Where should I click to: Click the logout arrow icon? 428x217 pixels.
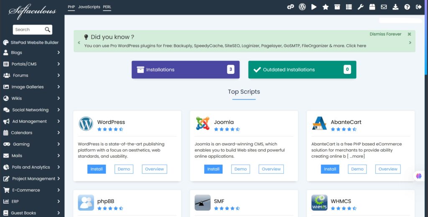419,7
